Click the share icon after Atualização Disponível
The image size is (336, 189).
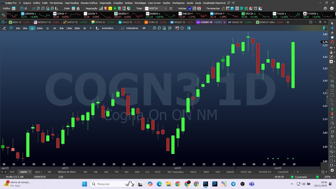point(233,3)
